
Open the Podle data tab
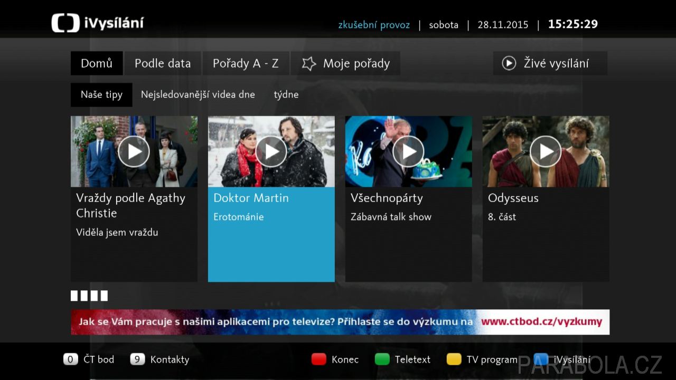[163, 63]
